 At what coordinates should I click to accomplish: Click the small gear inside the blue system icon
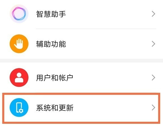[21, 111]
